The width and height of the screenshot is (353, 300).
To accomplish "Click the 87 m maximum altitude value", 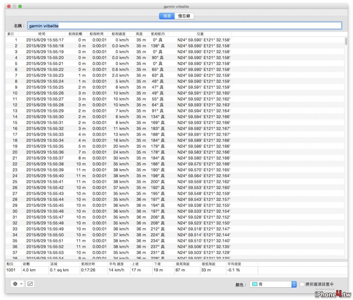I will pos(180,270).
